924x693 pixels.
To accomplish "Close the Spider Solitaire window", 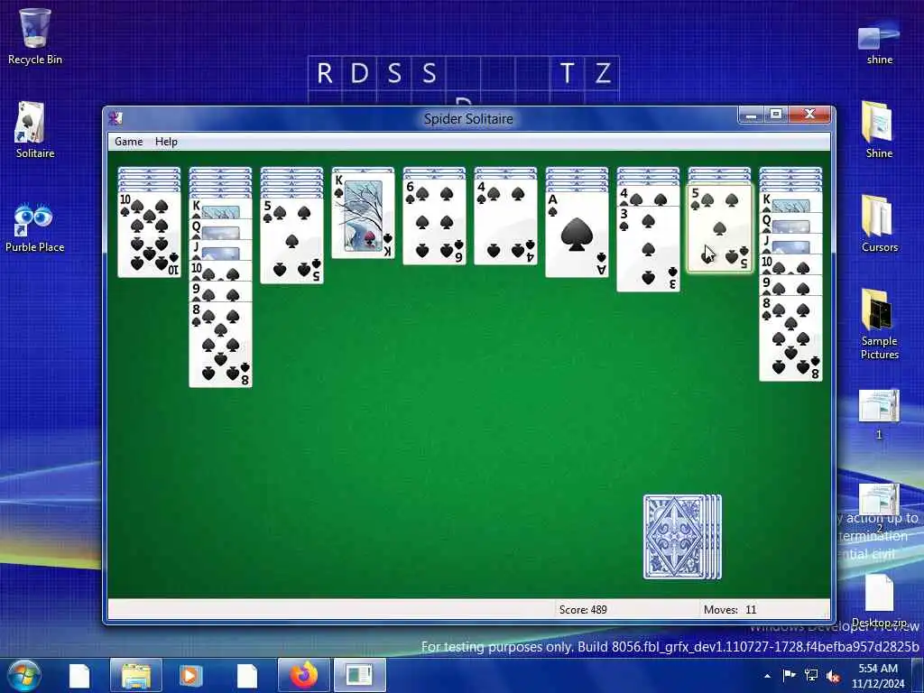I will [809, 115].
